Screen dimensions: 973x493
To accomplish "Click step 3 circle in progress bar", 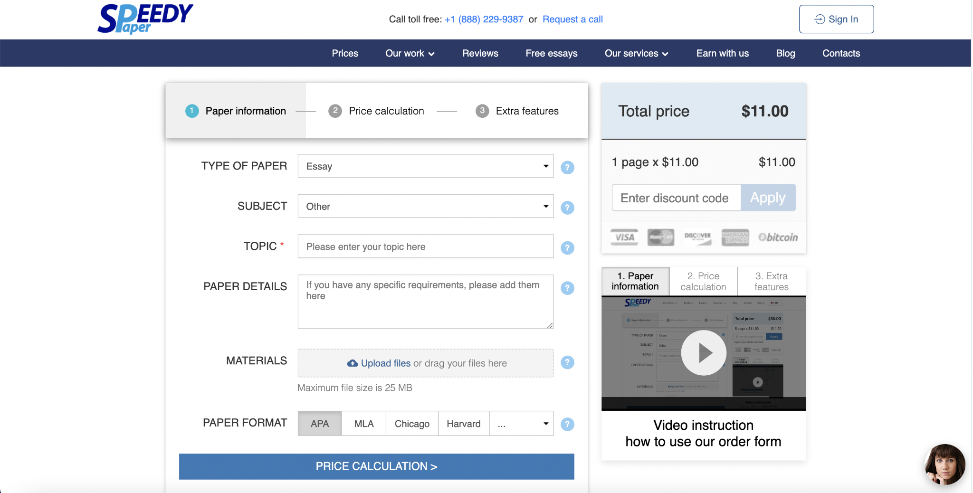I will coord(482,111).
